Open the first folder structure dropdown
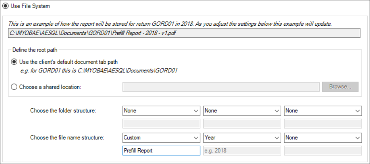 [161, 111]
